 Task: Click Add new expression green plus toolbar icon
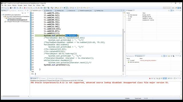tap(169, 56)
